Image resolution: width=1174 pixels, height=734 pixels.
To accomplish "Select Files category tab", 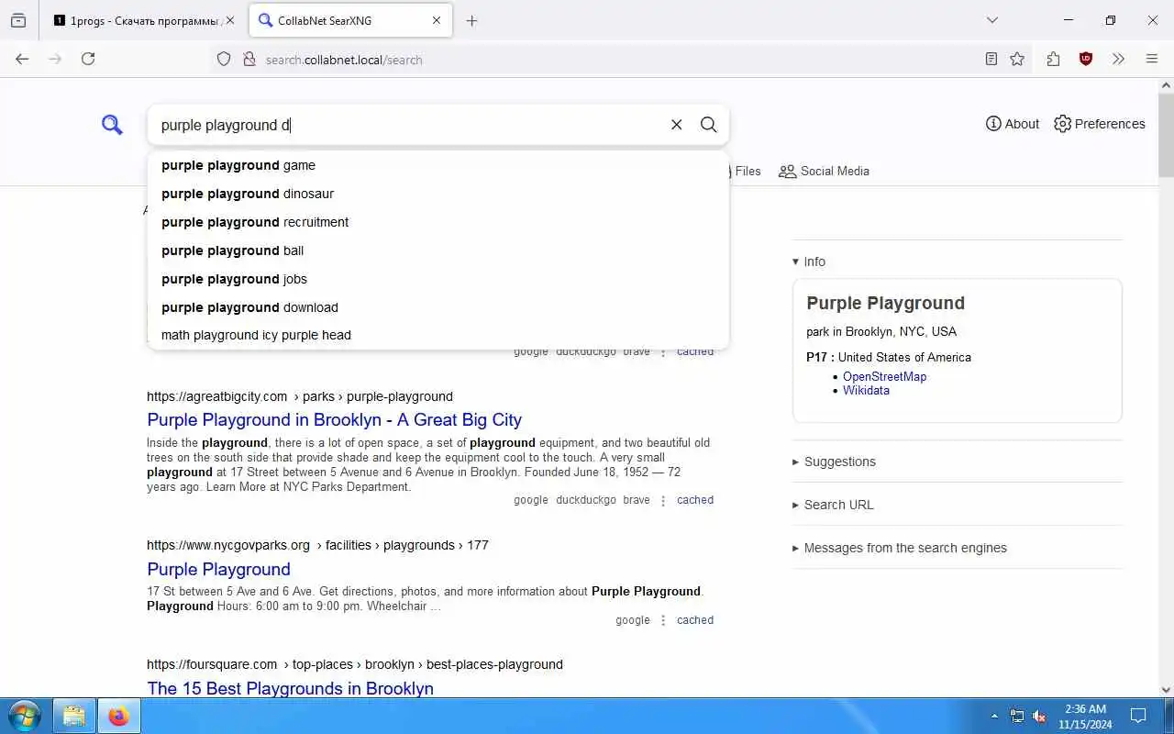I will click(746, 171).
